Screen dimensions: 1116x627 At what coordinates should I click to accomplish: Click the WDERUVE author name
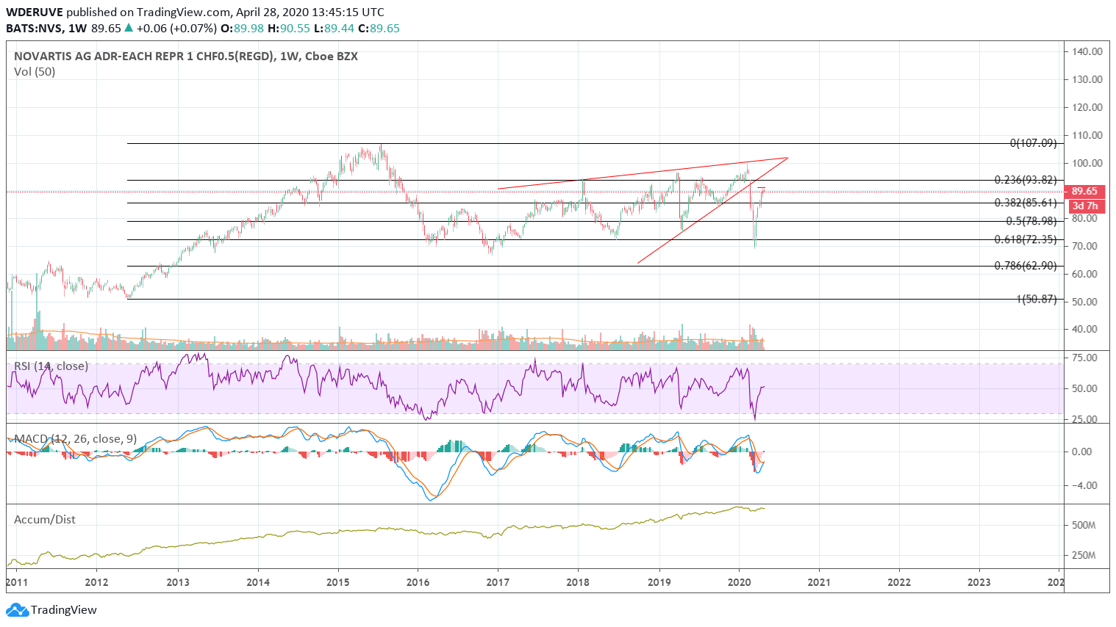[x=35, y=12]
